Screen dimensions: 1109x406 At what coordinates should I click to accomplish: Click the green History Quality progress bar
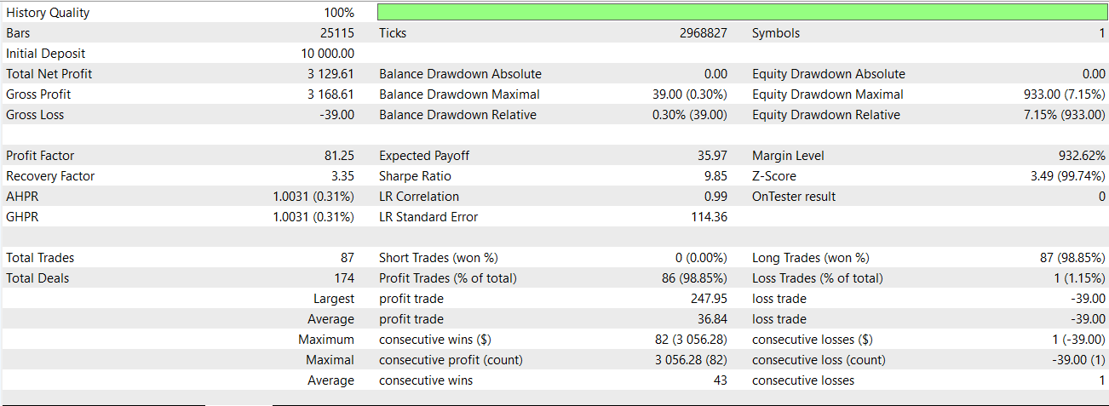click(x=741, y=12)
